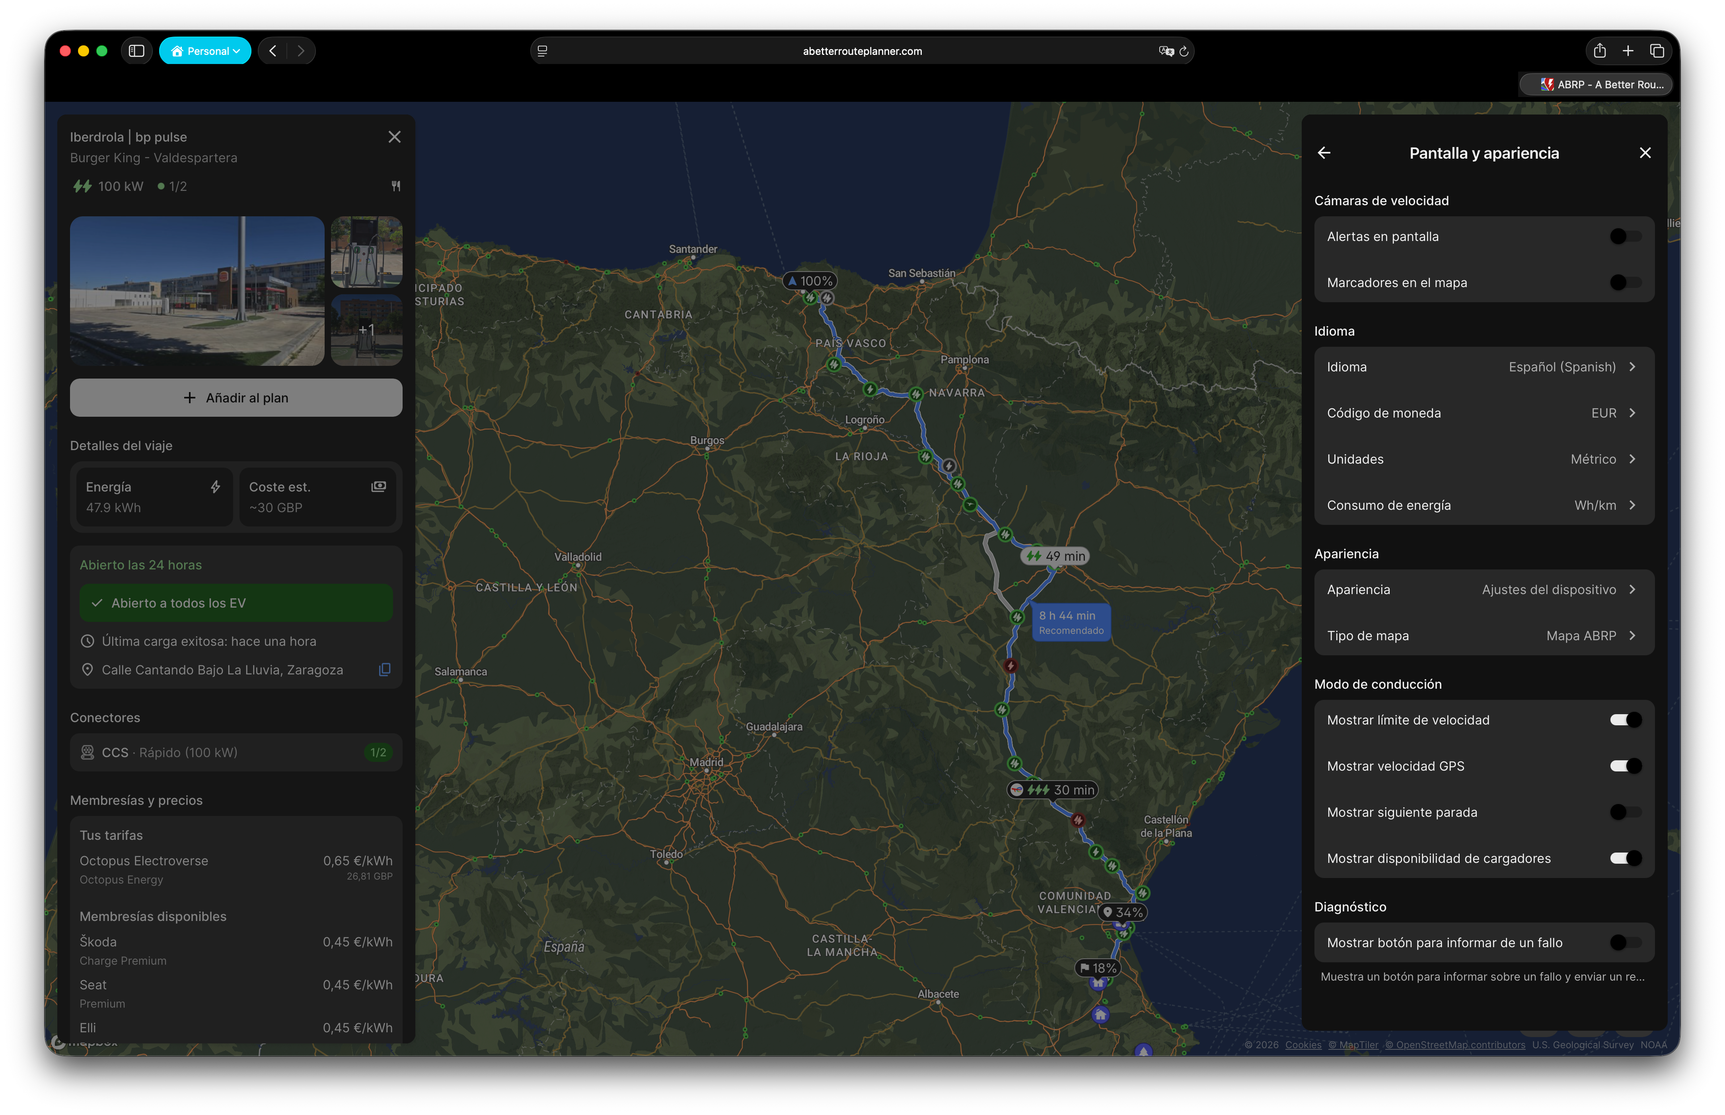The width and height of the screenshot is (1725, 1115).
Task: Click the location pin icon beside the address
Action: click(87, 670)
